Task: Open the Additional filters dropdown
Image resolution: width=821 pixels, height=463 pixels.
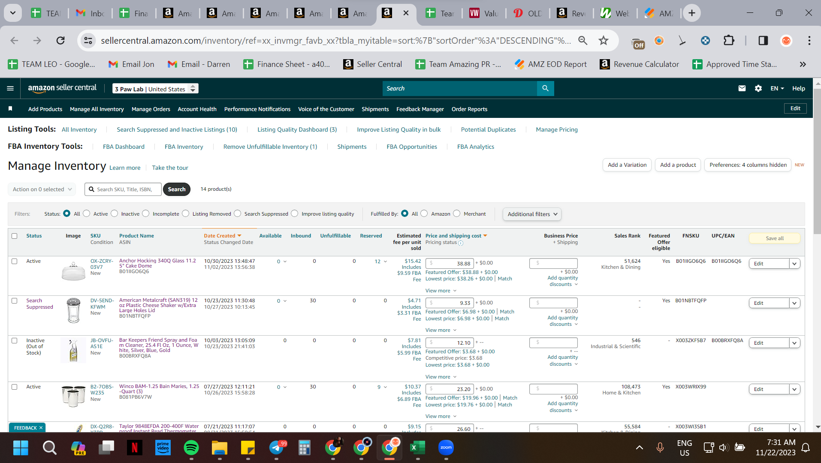Action: 532,214
